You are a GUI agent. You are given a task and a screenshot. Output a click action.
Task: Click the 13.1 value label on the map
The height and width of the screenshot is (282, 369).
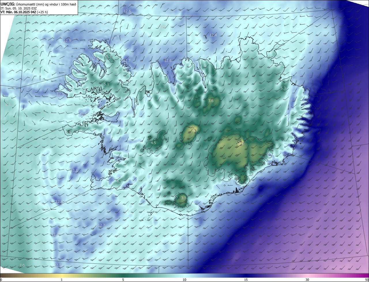(74, 170)
